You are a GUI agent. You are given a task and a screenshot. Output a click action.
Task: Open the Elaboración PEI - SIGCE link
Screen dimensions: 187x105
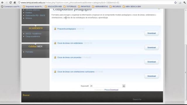(35, 15)
